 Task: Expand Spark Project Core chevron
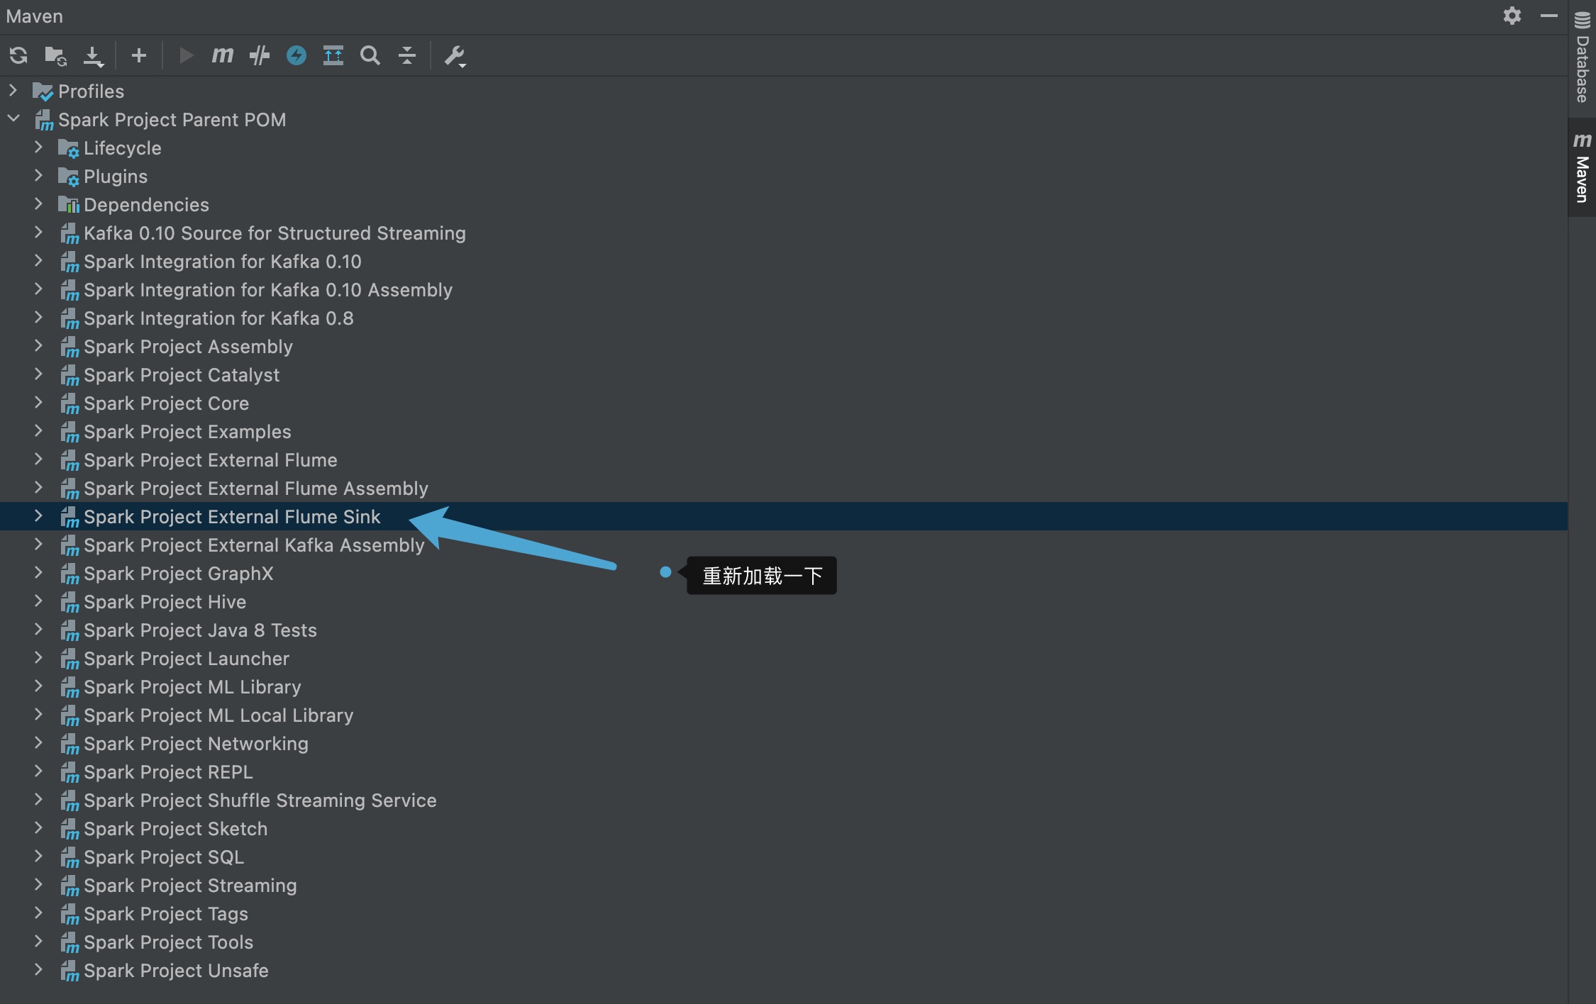click(38, 403)
